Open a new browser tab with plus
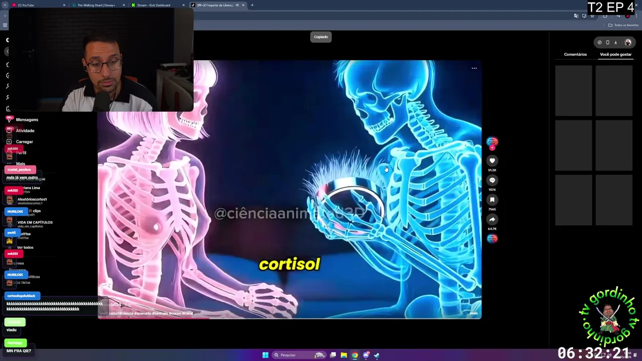This screenshot has height=361, width=642. pos(252,5)
